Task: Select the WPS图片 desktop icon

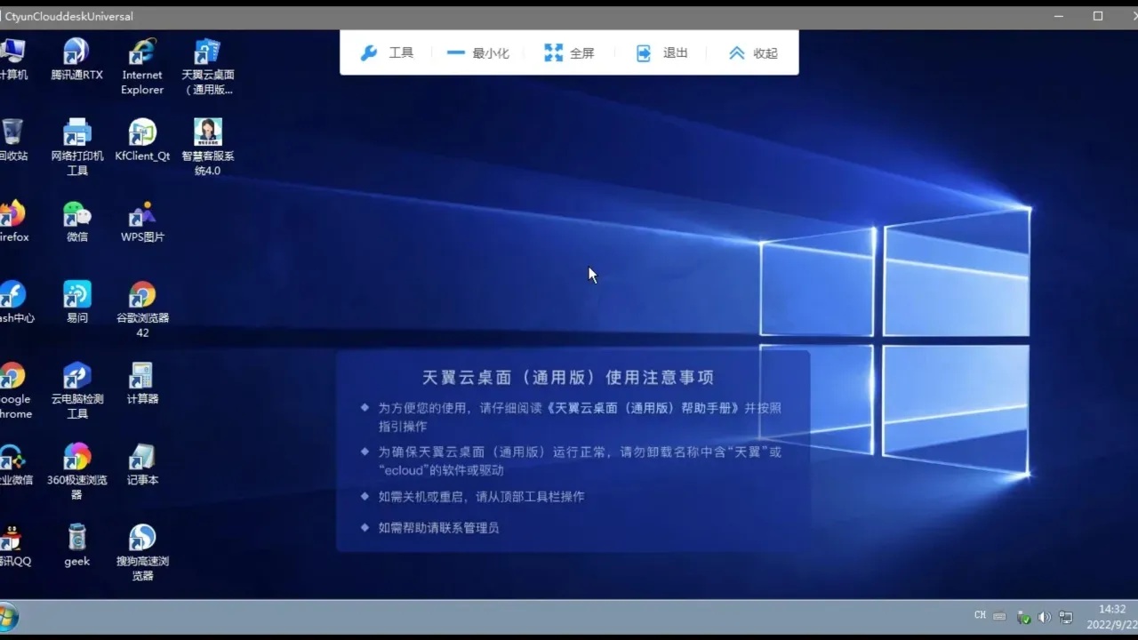Action: [x=142, y=221]
